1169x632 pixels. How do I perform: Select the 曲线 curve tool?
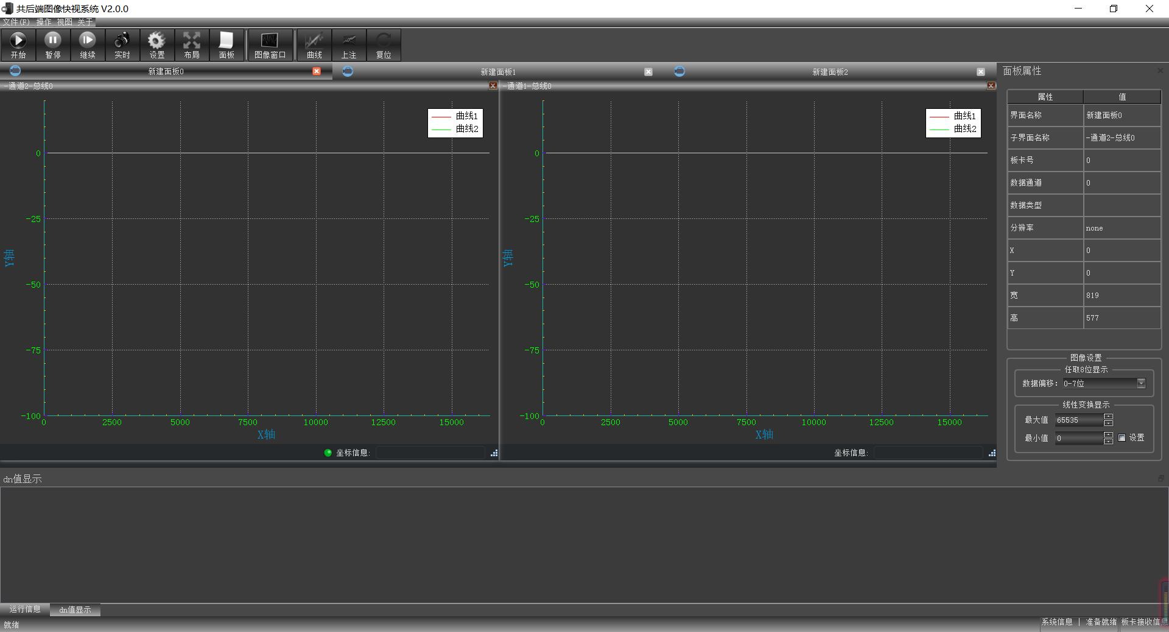pyautogui.click(x=314, y=45)
